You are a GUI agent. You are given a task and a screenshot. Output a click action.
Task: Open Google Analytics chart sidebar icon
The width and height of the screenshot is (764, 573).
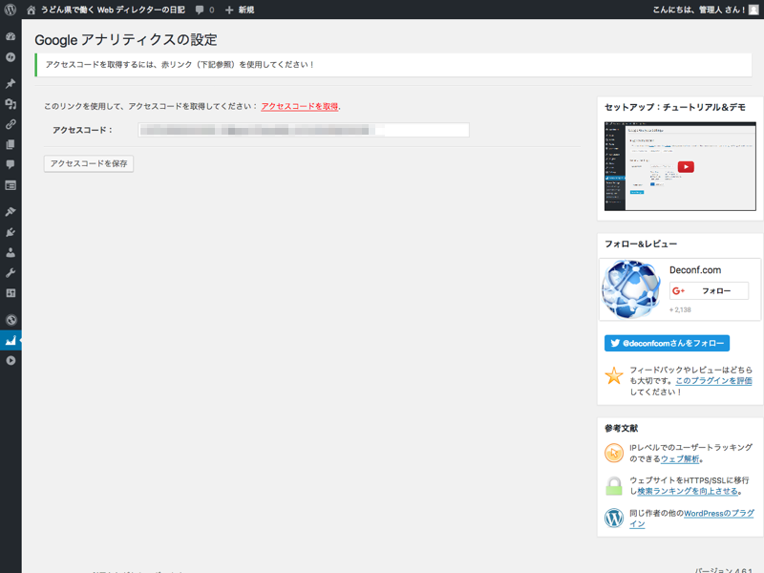pyautogui.click(x=11, y=340)
